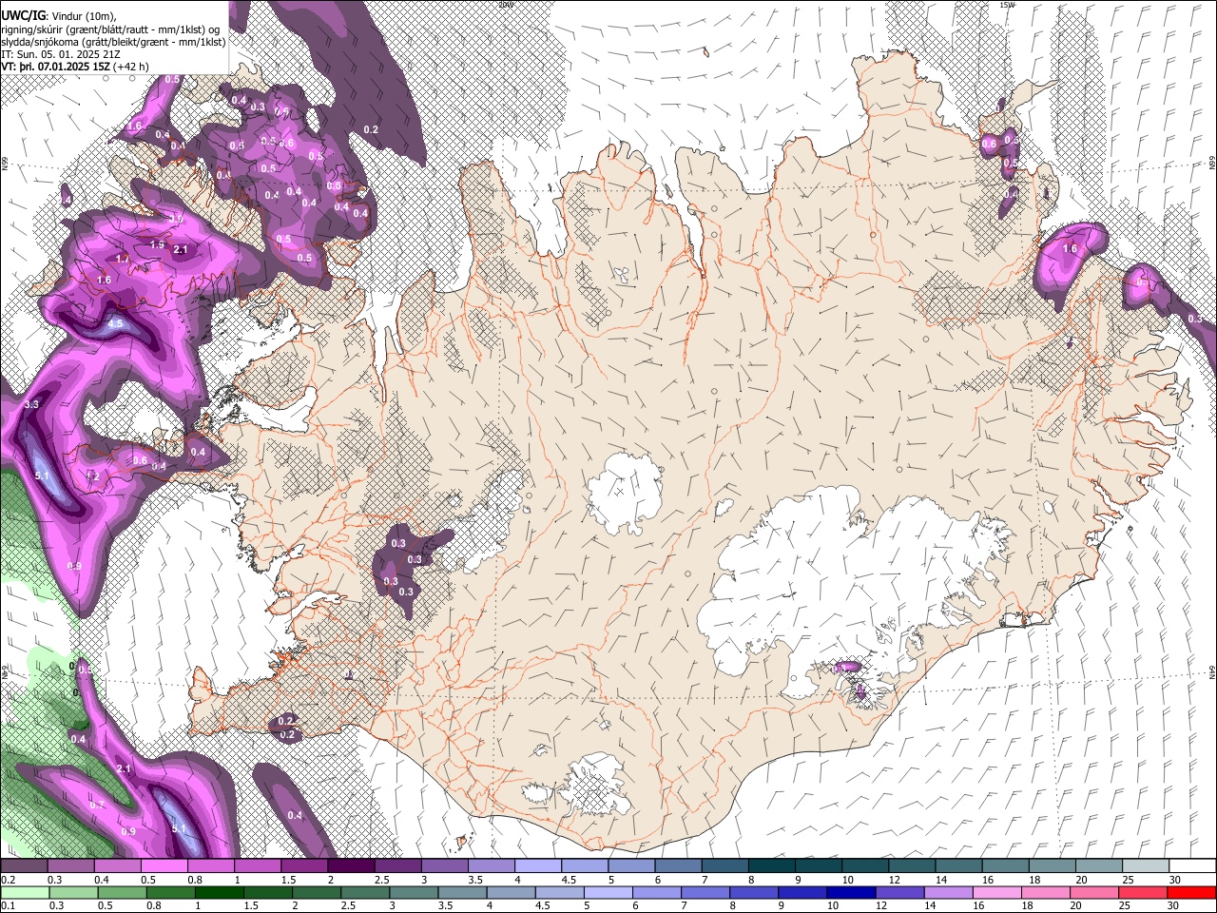This screenshot has width=1217, height=913.
Task: Click the '4.5' precipitation value on the map
Action: point(115,323)
